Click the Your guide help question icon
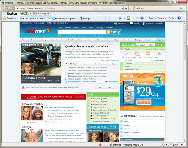The width and height of the screenshot is (188, 148). [x=162, y=45]
